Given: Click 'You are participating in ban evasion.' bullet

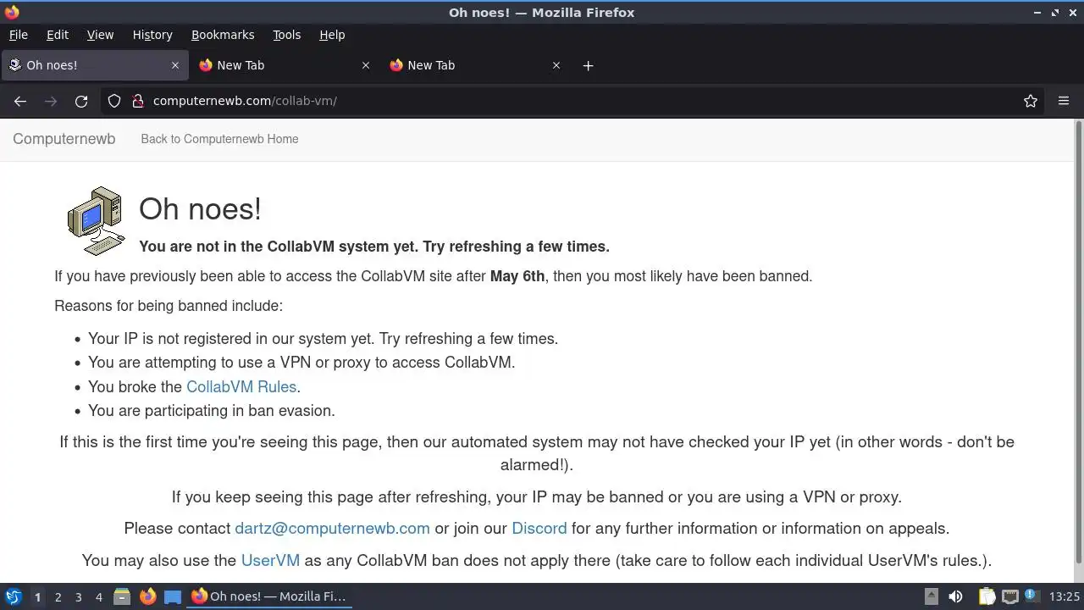Looking at the screenshot, I should 212,410.
